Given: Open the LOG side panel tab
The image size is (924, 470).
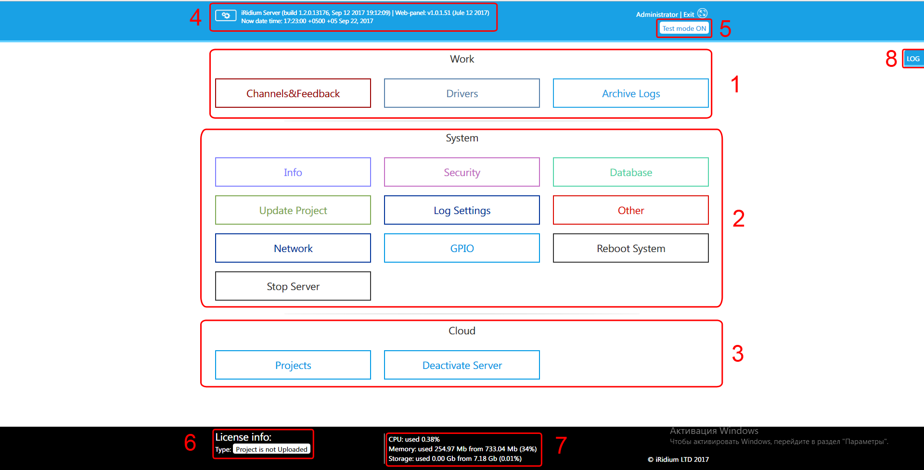Looking at the screenshot, I should [x=913, y=59].
